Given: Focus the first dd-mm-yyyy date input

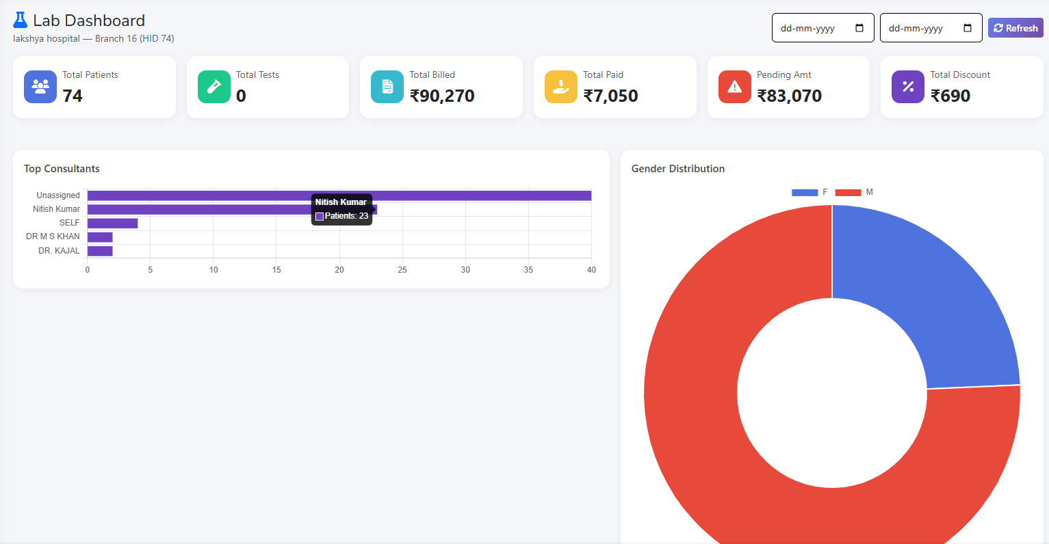Looking at the screenshot, I should click(x=823, y=28).
